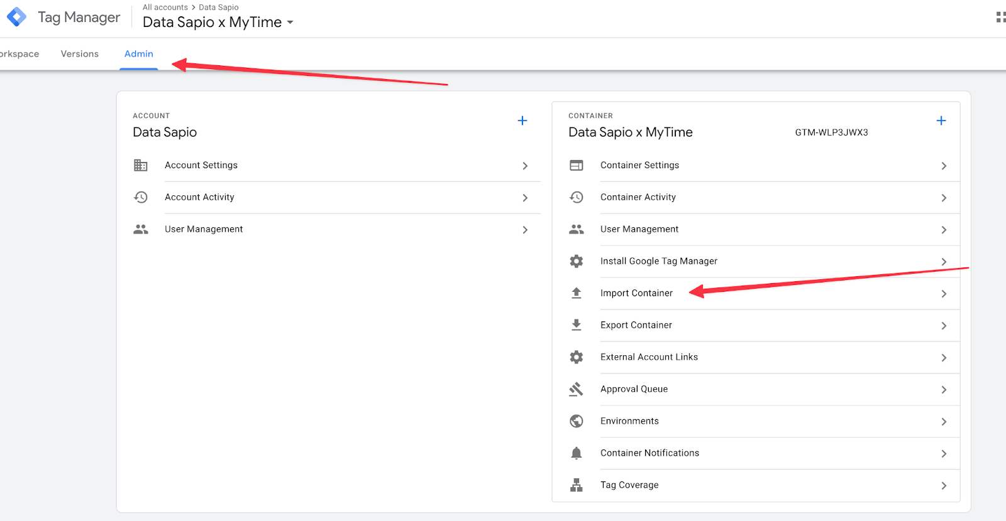Click the Account Activity history icon
The width and height of the screenshot is (1006, 521).
point(141,198)
